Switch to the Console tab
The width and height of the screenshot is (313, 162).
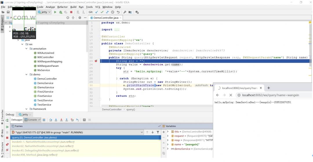coord(32,120)
